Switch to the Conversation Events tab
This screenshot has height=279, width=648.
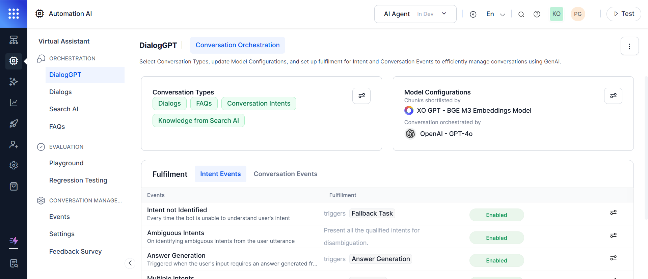point(285,174)
